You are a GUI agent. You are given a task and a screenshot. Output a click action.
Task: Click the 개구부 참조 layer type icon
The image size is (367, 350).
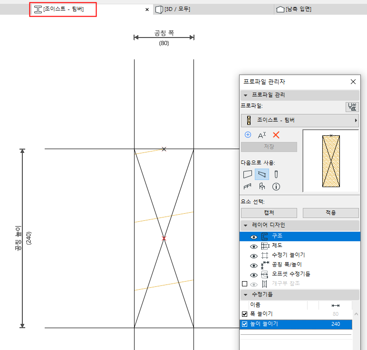[x=264, y=284]
